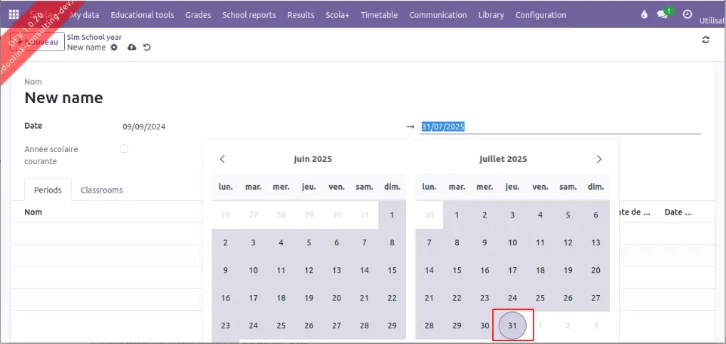Switch to the Classrooms tab
This screenshot has height=344, width=726.
[x=101, y=190]
